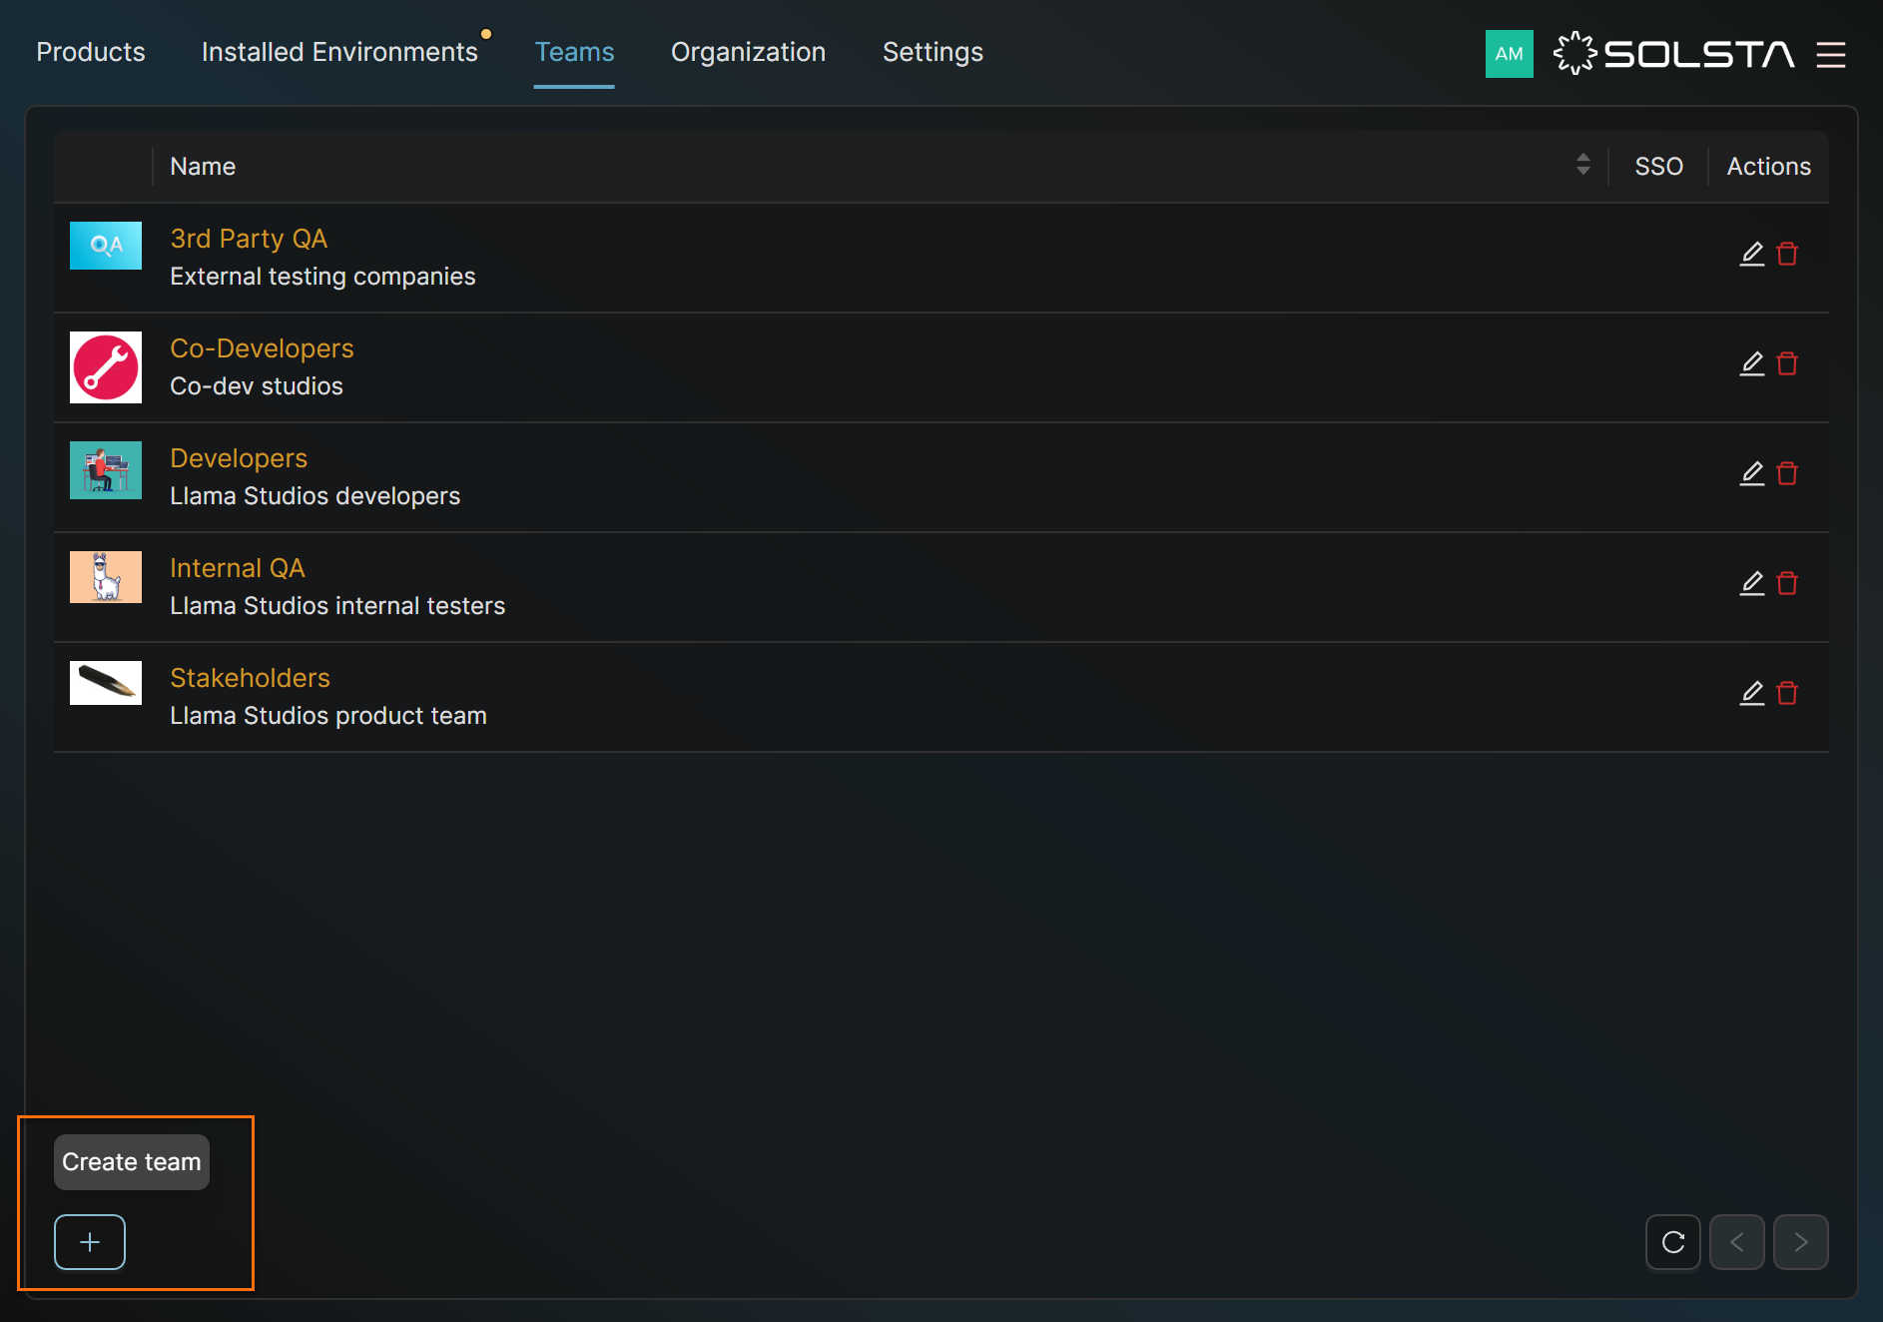Click the Stakeholders pen thumbnail
The height and width of the screenshot is (1322, 1883).
tap(106, 683)
